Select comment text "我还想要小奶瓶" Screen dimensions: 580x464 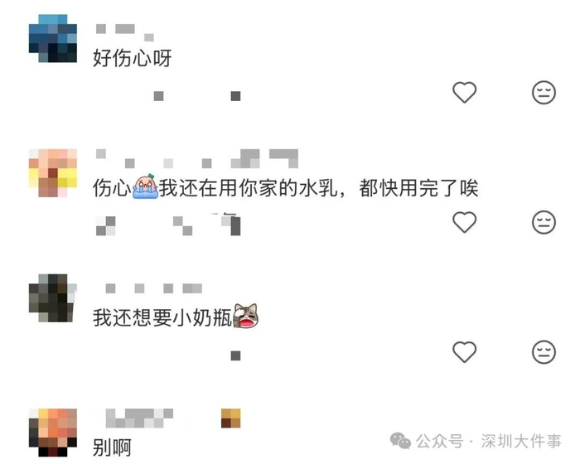pos(162,317)
